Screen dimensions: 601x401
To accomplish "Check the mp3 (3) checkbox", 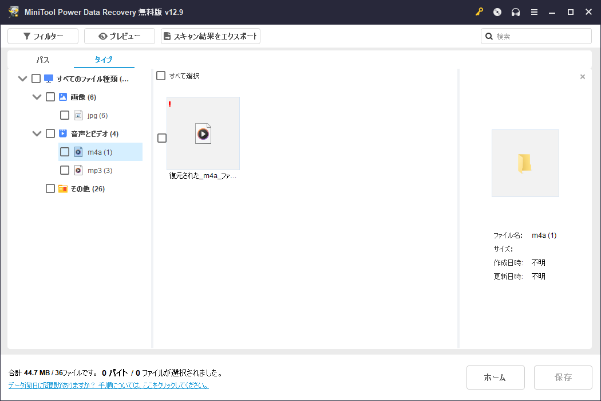I will 65,170.
